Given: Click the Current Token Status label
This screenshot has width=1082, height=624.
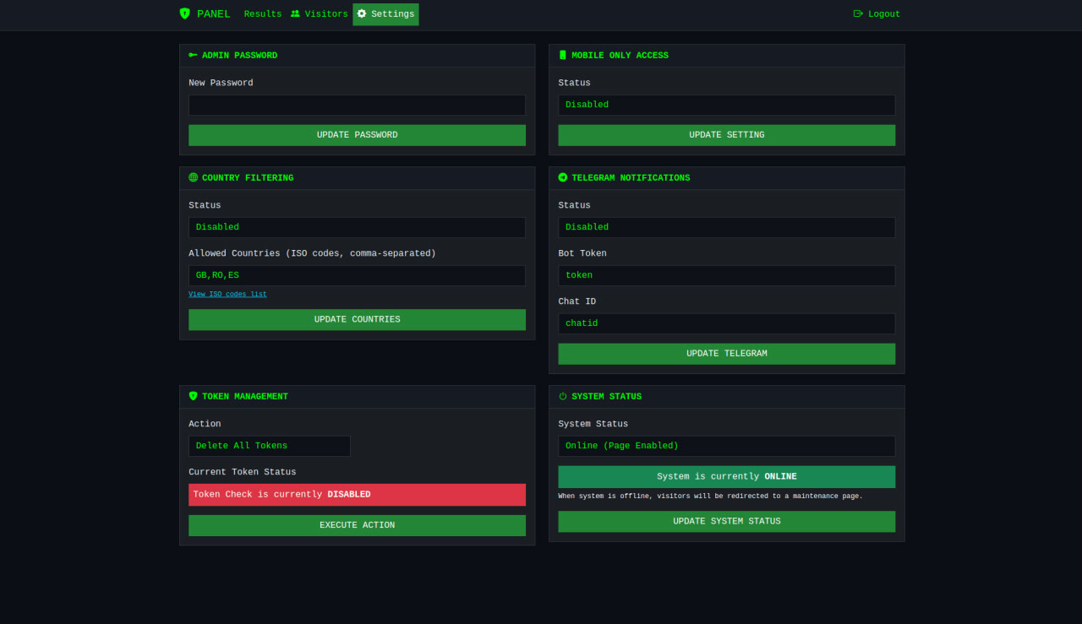Looking at the screenshot, I should click(x=243, y=472).
